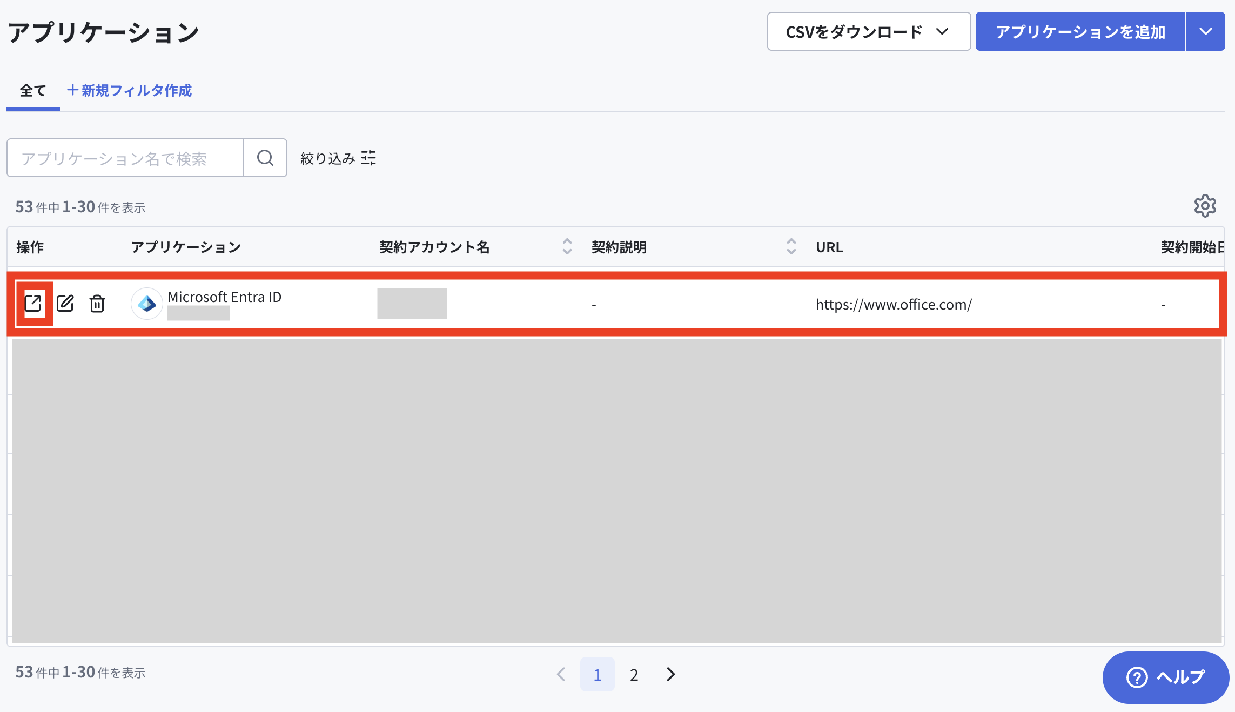Edit the Microsoft Entra ID entry
This screenshot has height=712, width=1235.
65,303
